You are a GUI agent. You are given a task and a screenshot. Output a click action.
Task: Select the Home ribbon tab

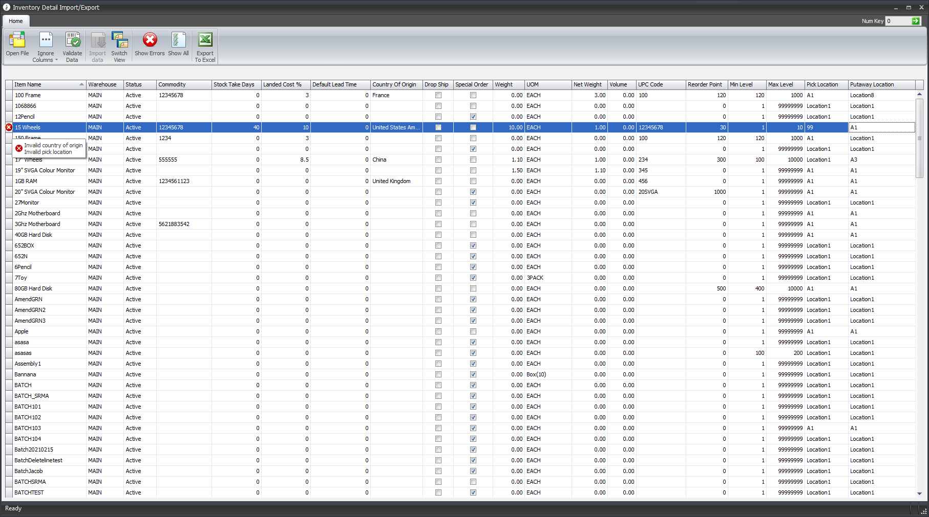16,21
